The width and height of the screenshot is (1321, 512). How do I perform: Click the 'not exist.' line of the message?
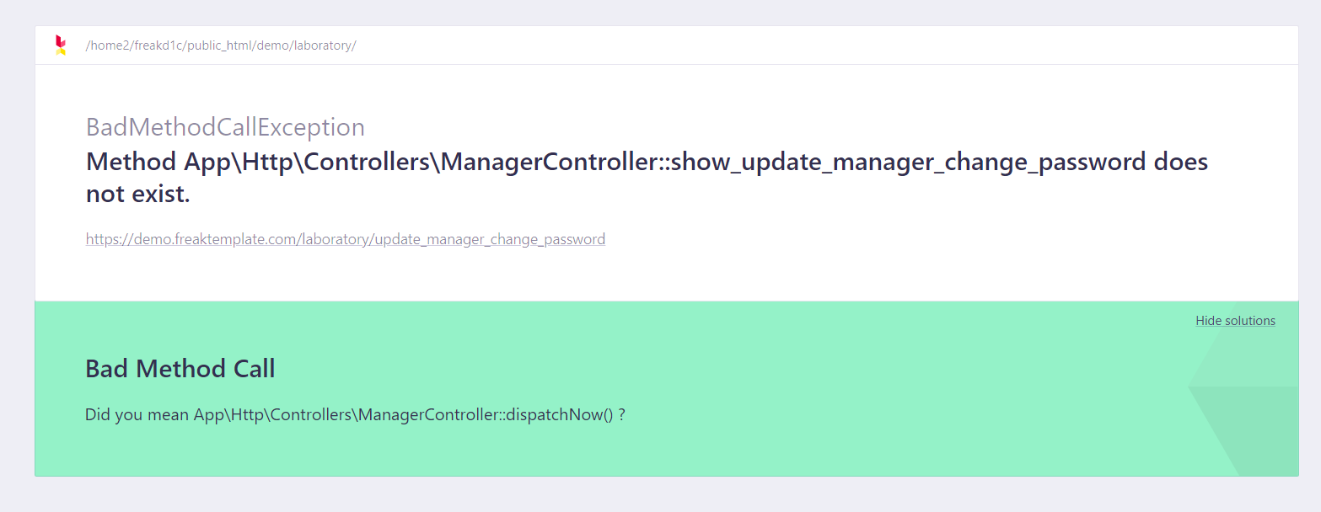(138, 195)
